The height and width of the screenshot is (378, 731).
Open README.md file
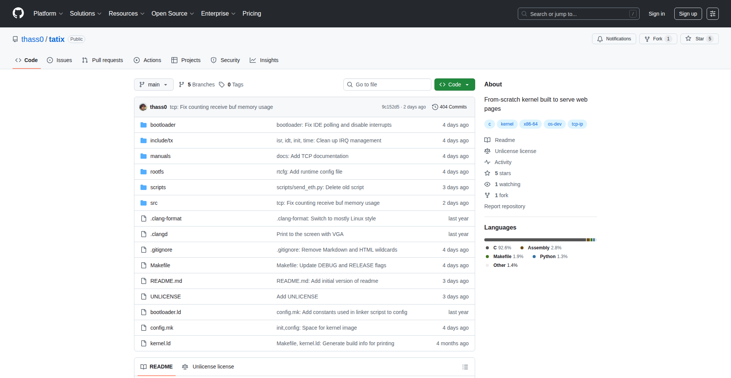click(x=166, y=281)
